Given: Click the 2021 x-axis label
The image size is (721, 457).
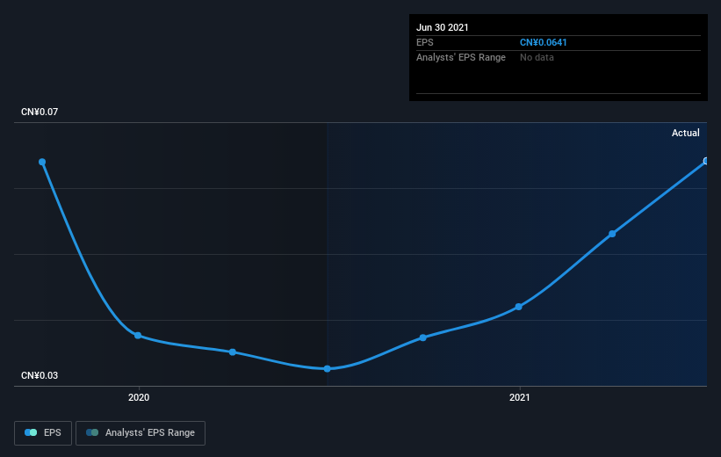Looking at the screenshot, I should 520,397.
